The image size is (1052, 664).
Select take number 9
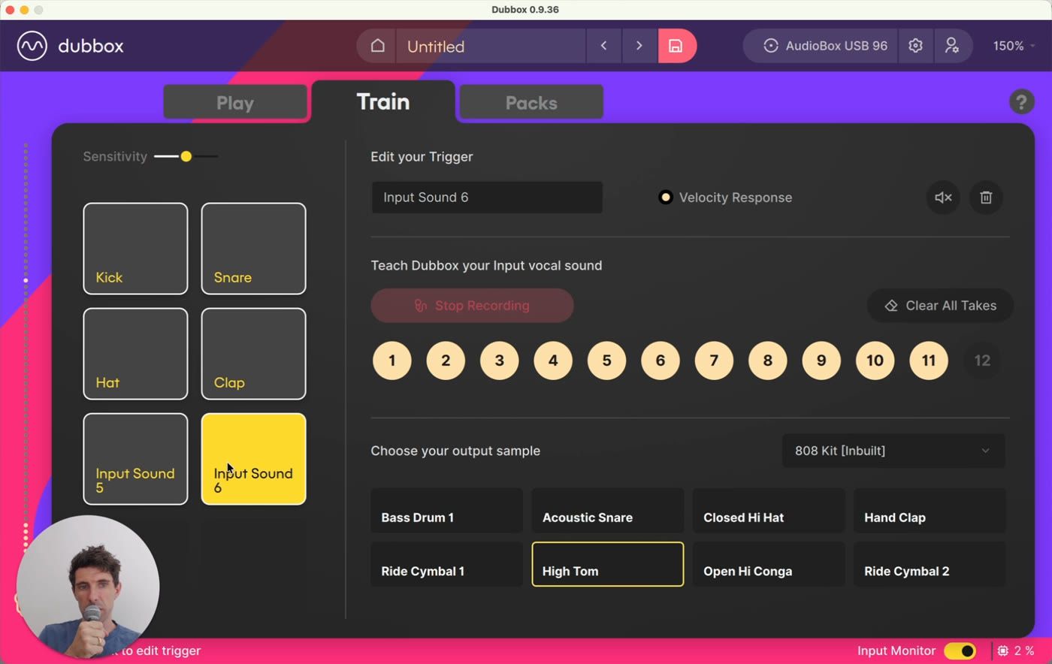[x=821, y=361]
